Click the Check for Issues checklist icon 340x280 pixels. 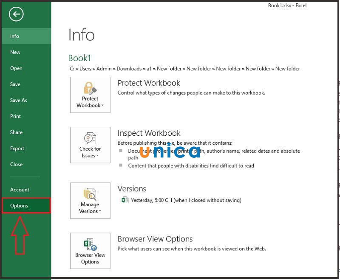pos(90,138)
